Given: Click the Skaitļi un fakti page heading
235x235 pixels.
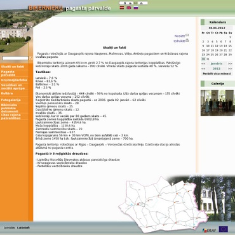Looking at the screenshot, I should click(114, 48).
